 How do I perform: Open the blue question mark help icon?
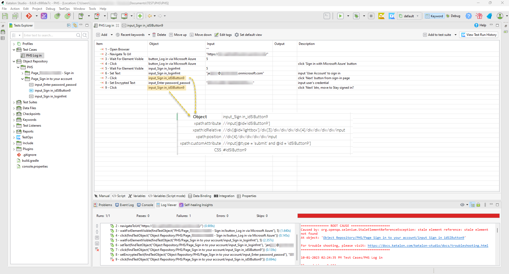pos(469,16)
